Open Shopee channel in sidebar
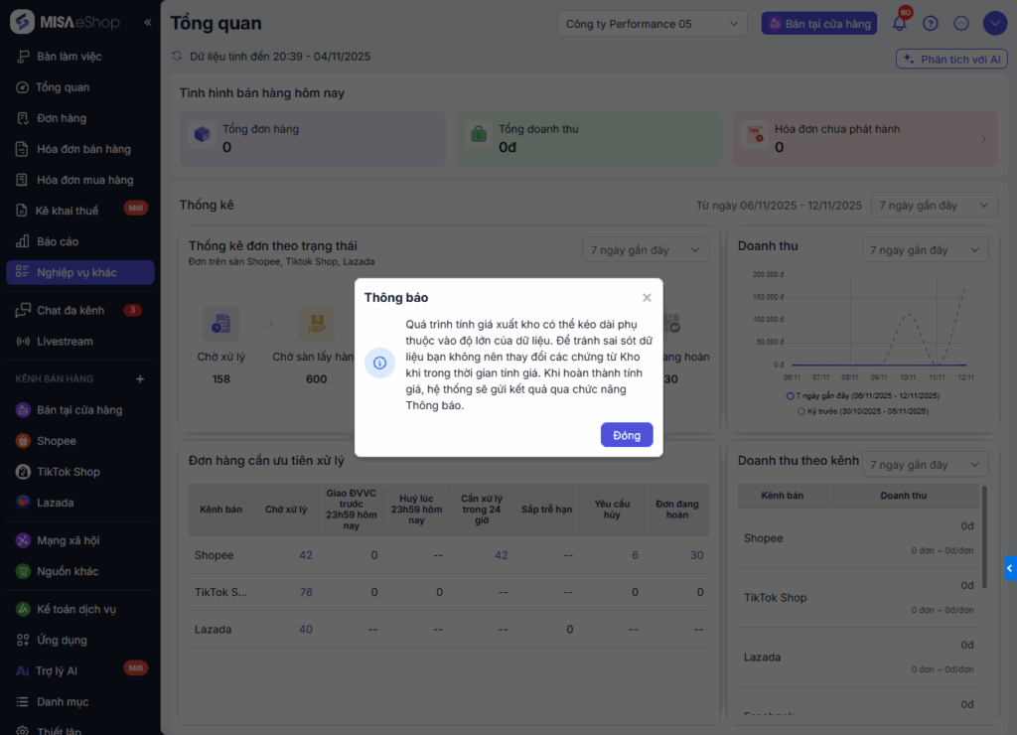1017x735 pixels. [56, 441]
